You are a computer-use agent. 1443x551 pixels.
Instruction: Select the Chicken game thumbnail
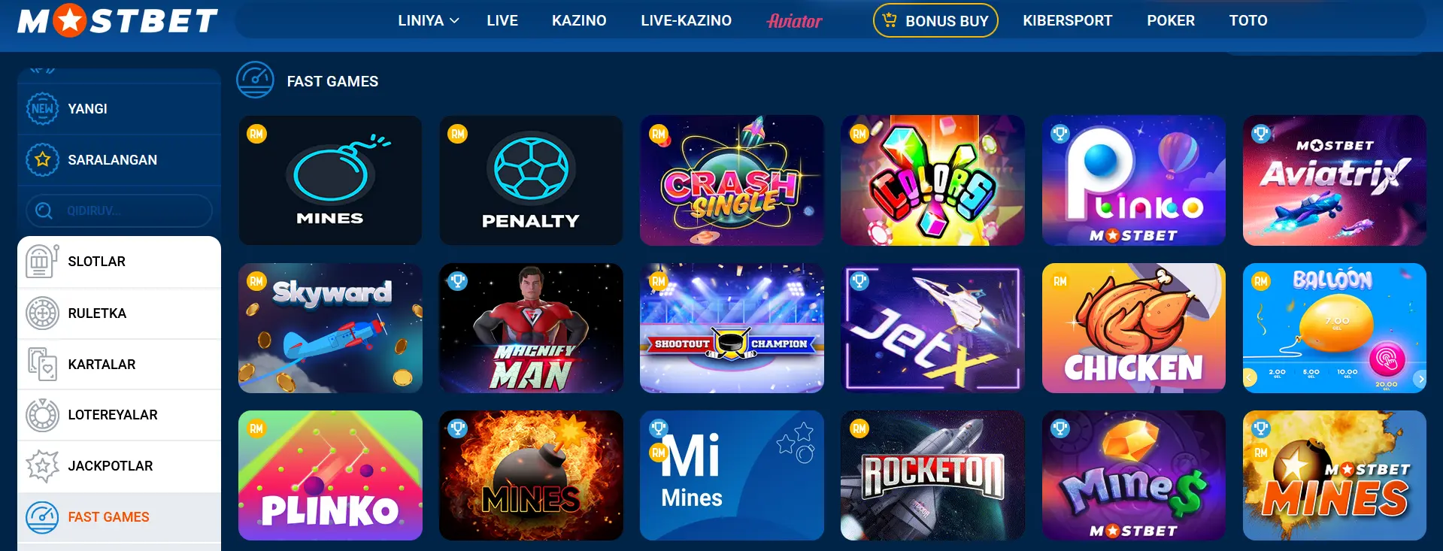click(1134, 328)
